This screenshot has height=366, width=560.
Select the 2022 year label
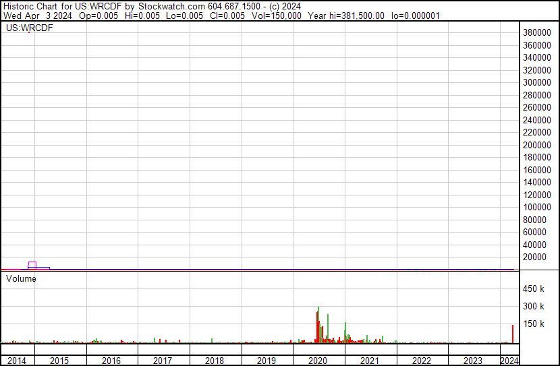pyautogui.click(x=422, y=361)
